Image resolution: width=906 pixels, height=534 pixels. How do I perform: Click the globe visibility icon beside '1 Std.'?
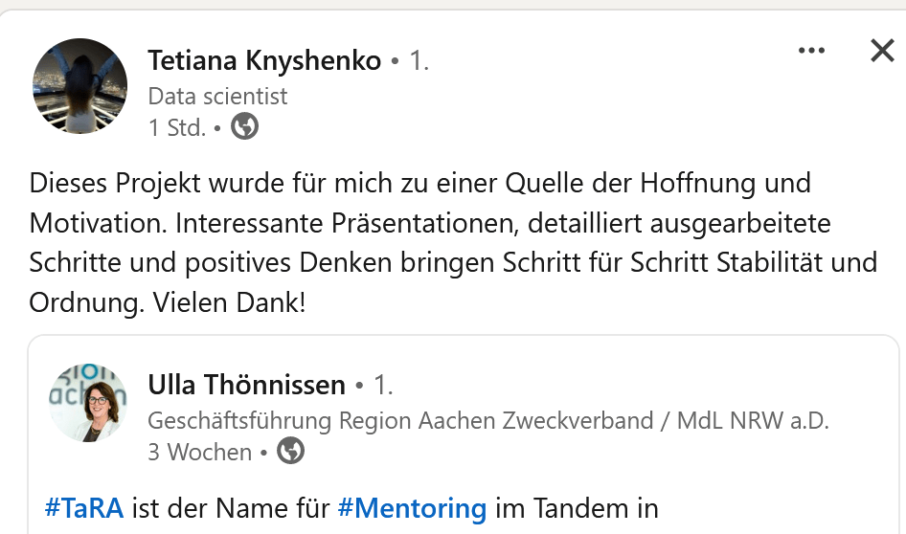pos(245,126)
